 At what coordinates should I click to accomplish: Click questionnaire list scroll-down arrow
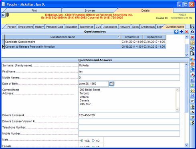187,55
